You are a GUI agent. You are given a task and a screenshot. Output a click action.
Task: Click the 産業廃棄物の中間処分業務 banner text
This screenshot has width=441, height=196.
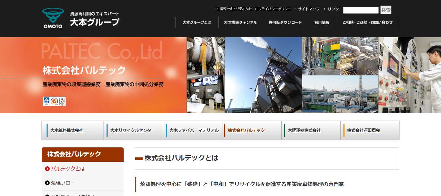(x=134, y=84)
